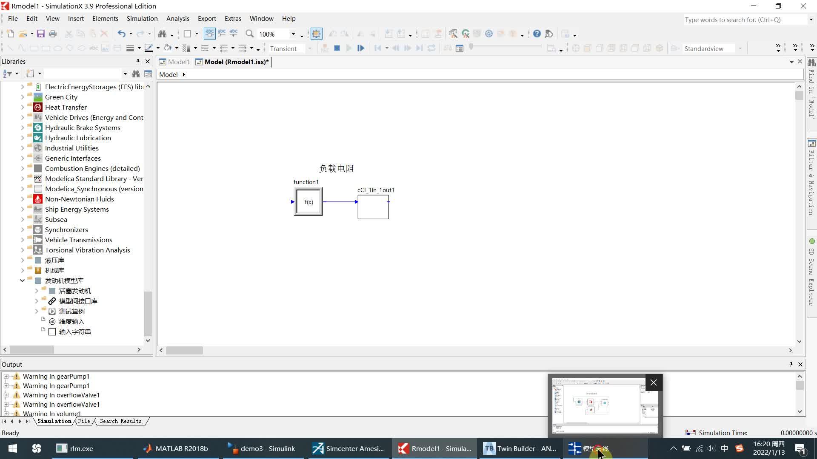Click the function1 f(x) block
Image resolution: width=817 pixels, height=459 pixels.
[309, 202]
